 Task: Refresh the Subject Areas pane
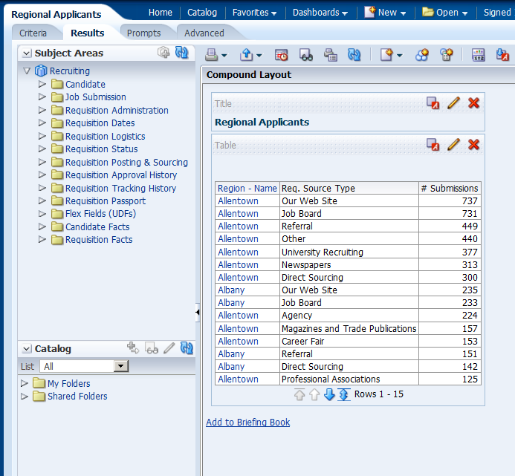point(182,53)
